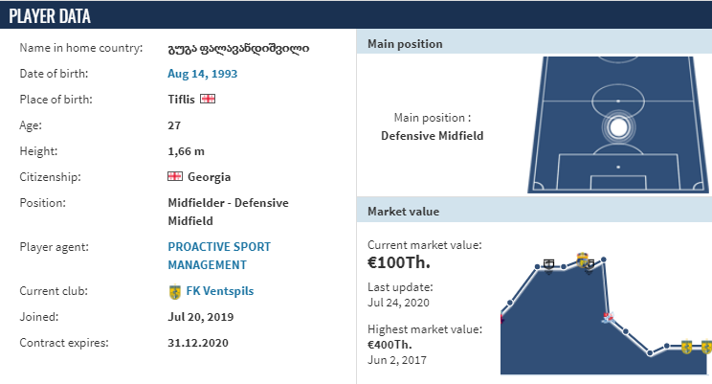
Task: Click the white position marker on the pitch
Action: [618, 127]
